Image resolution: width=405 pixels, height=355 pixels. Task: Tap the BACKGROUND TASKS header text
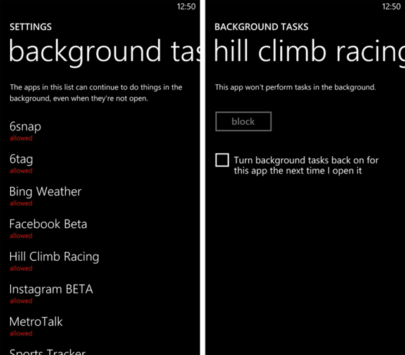click(x=261, y=27)
